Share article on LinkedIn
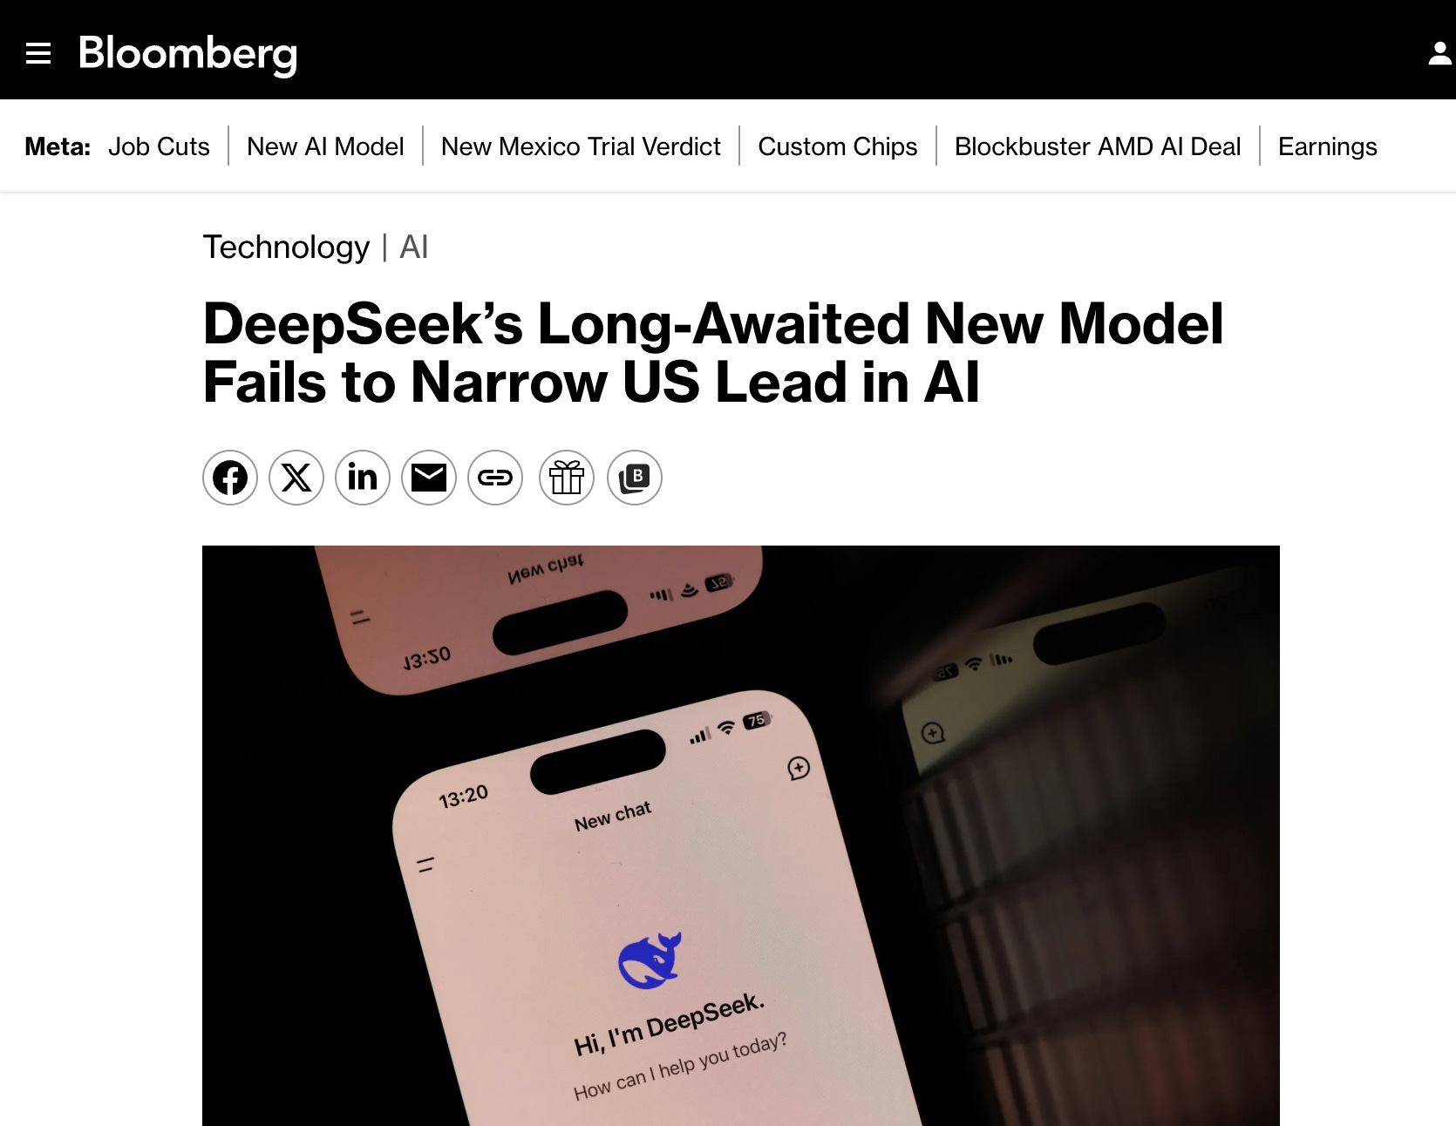 pyautogui.click(x=363, y=478)
